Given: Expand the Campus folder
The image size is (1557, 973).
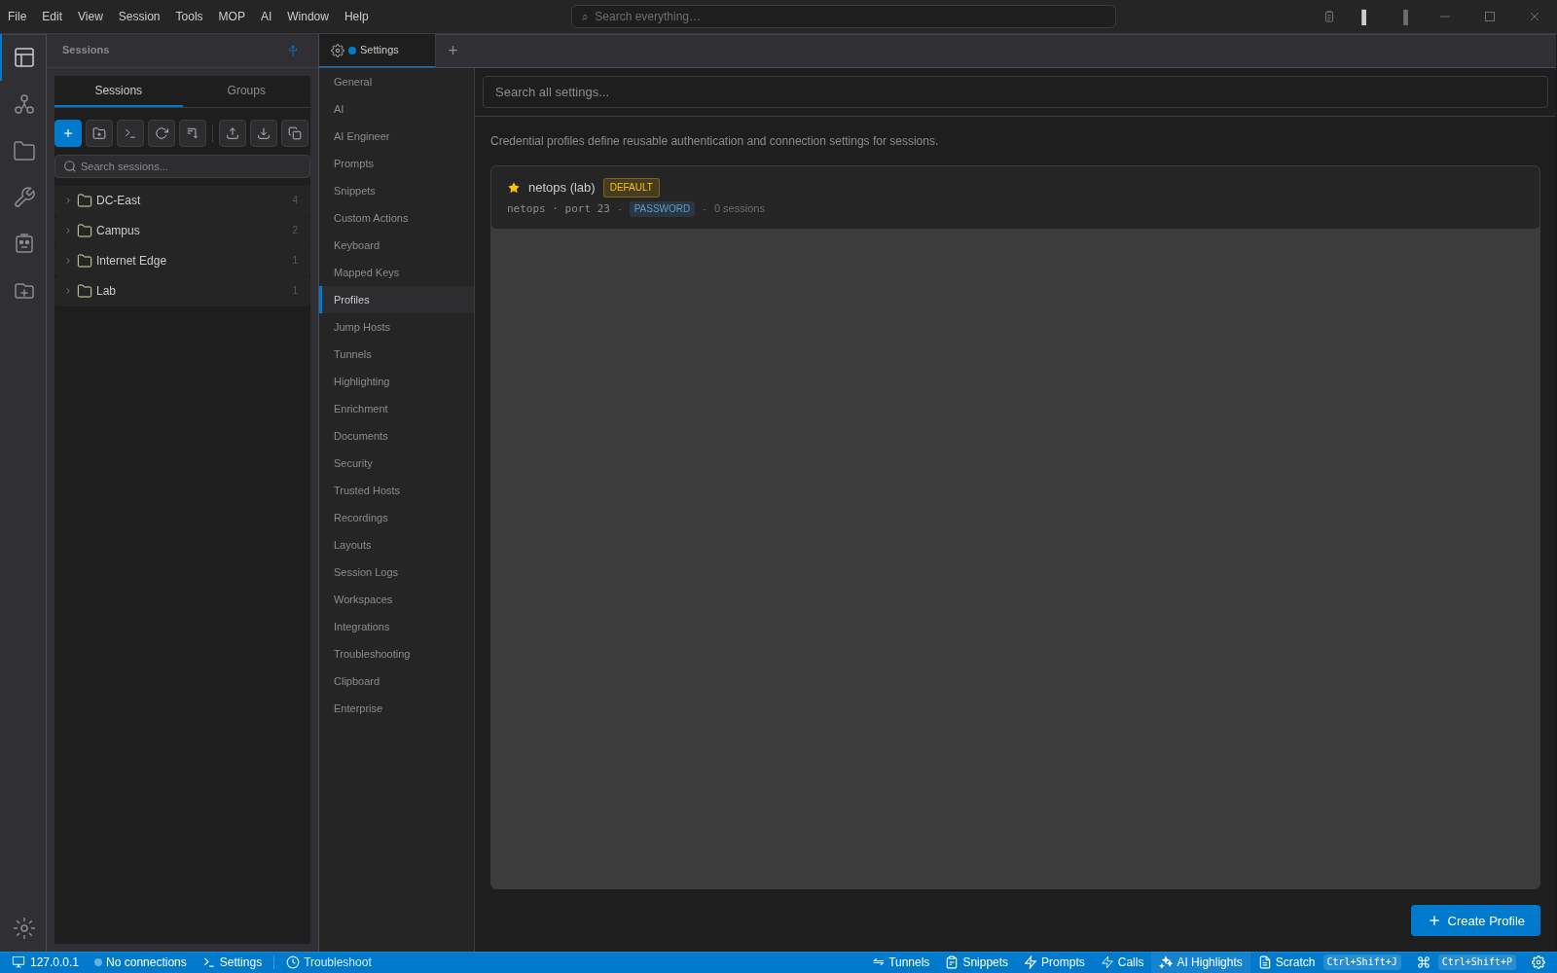Looking at the screenshot, I should point(68,231).
